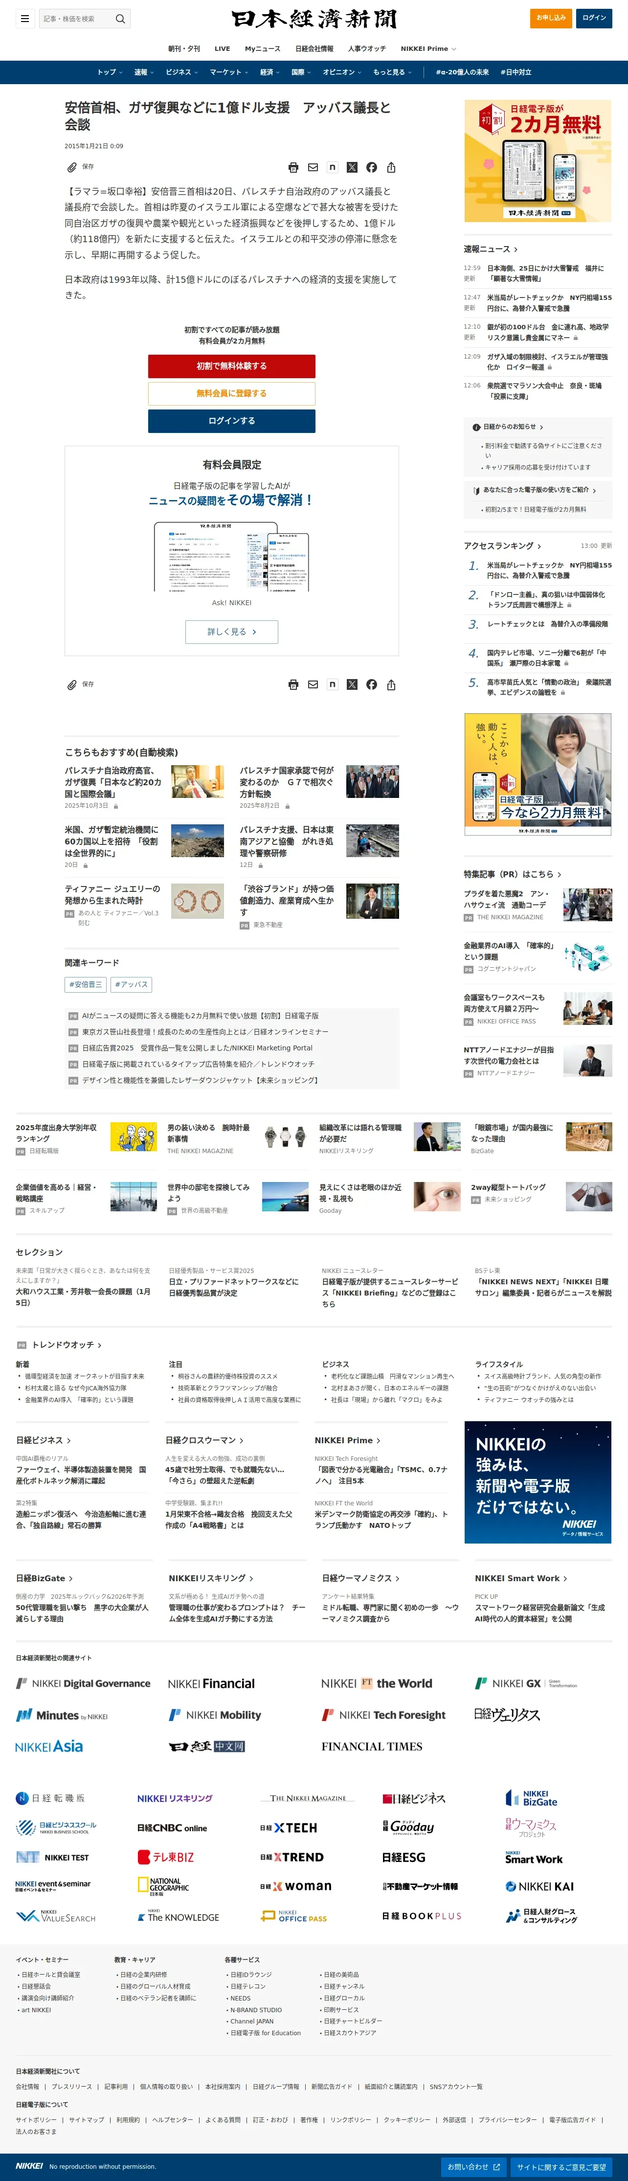Expand the もっと見る menu

(x=393, y=72)
